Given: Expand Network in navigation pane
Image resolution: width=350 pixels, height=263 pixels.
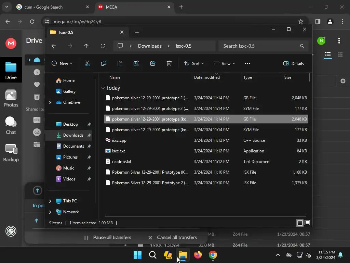Looking at the screenshot, I should tap(50, 212).
